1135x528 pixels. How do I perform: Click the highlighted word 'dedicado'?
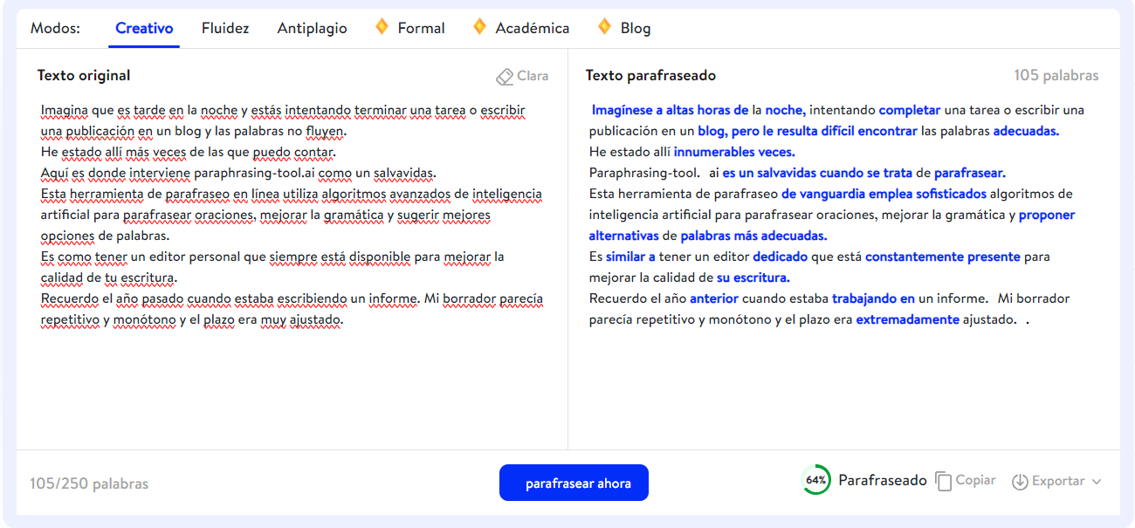coord(781,257)
